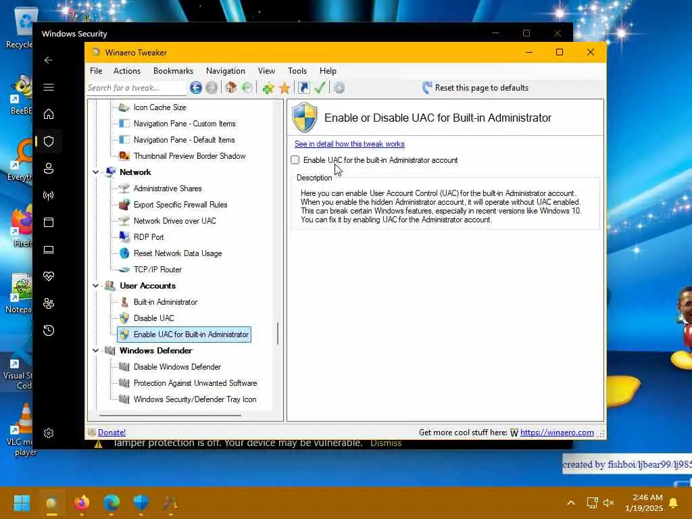Collapse the User Accounts tree category
This screenshot has height=519, width=692.
click(x=95, y=286)
